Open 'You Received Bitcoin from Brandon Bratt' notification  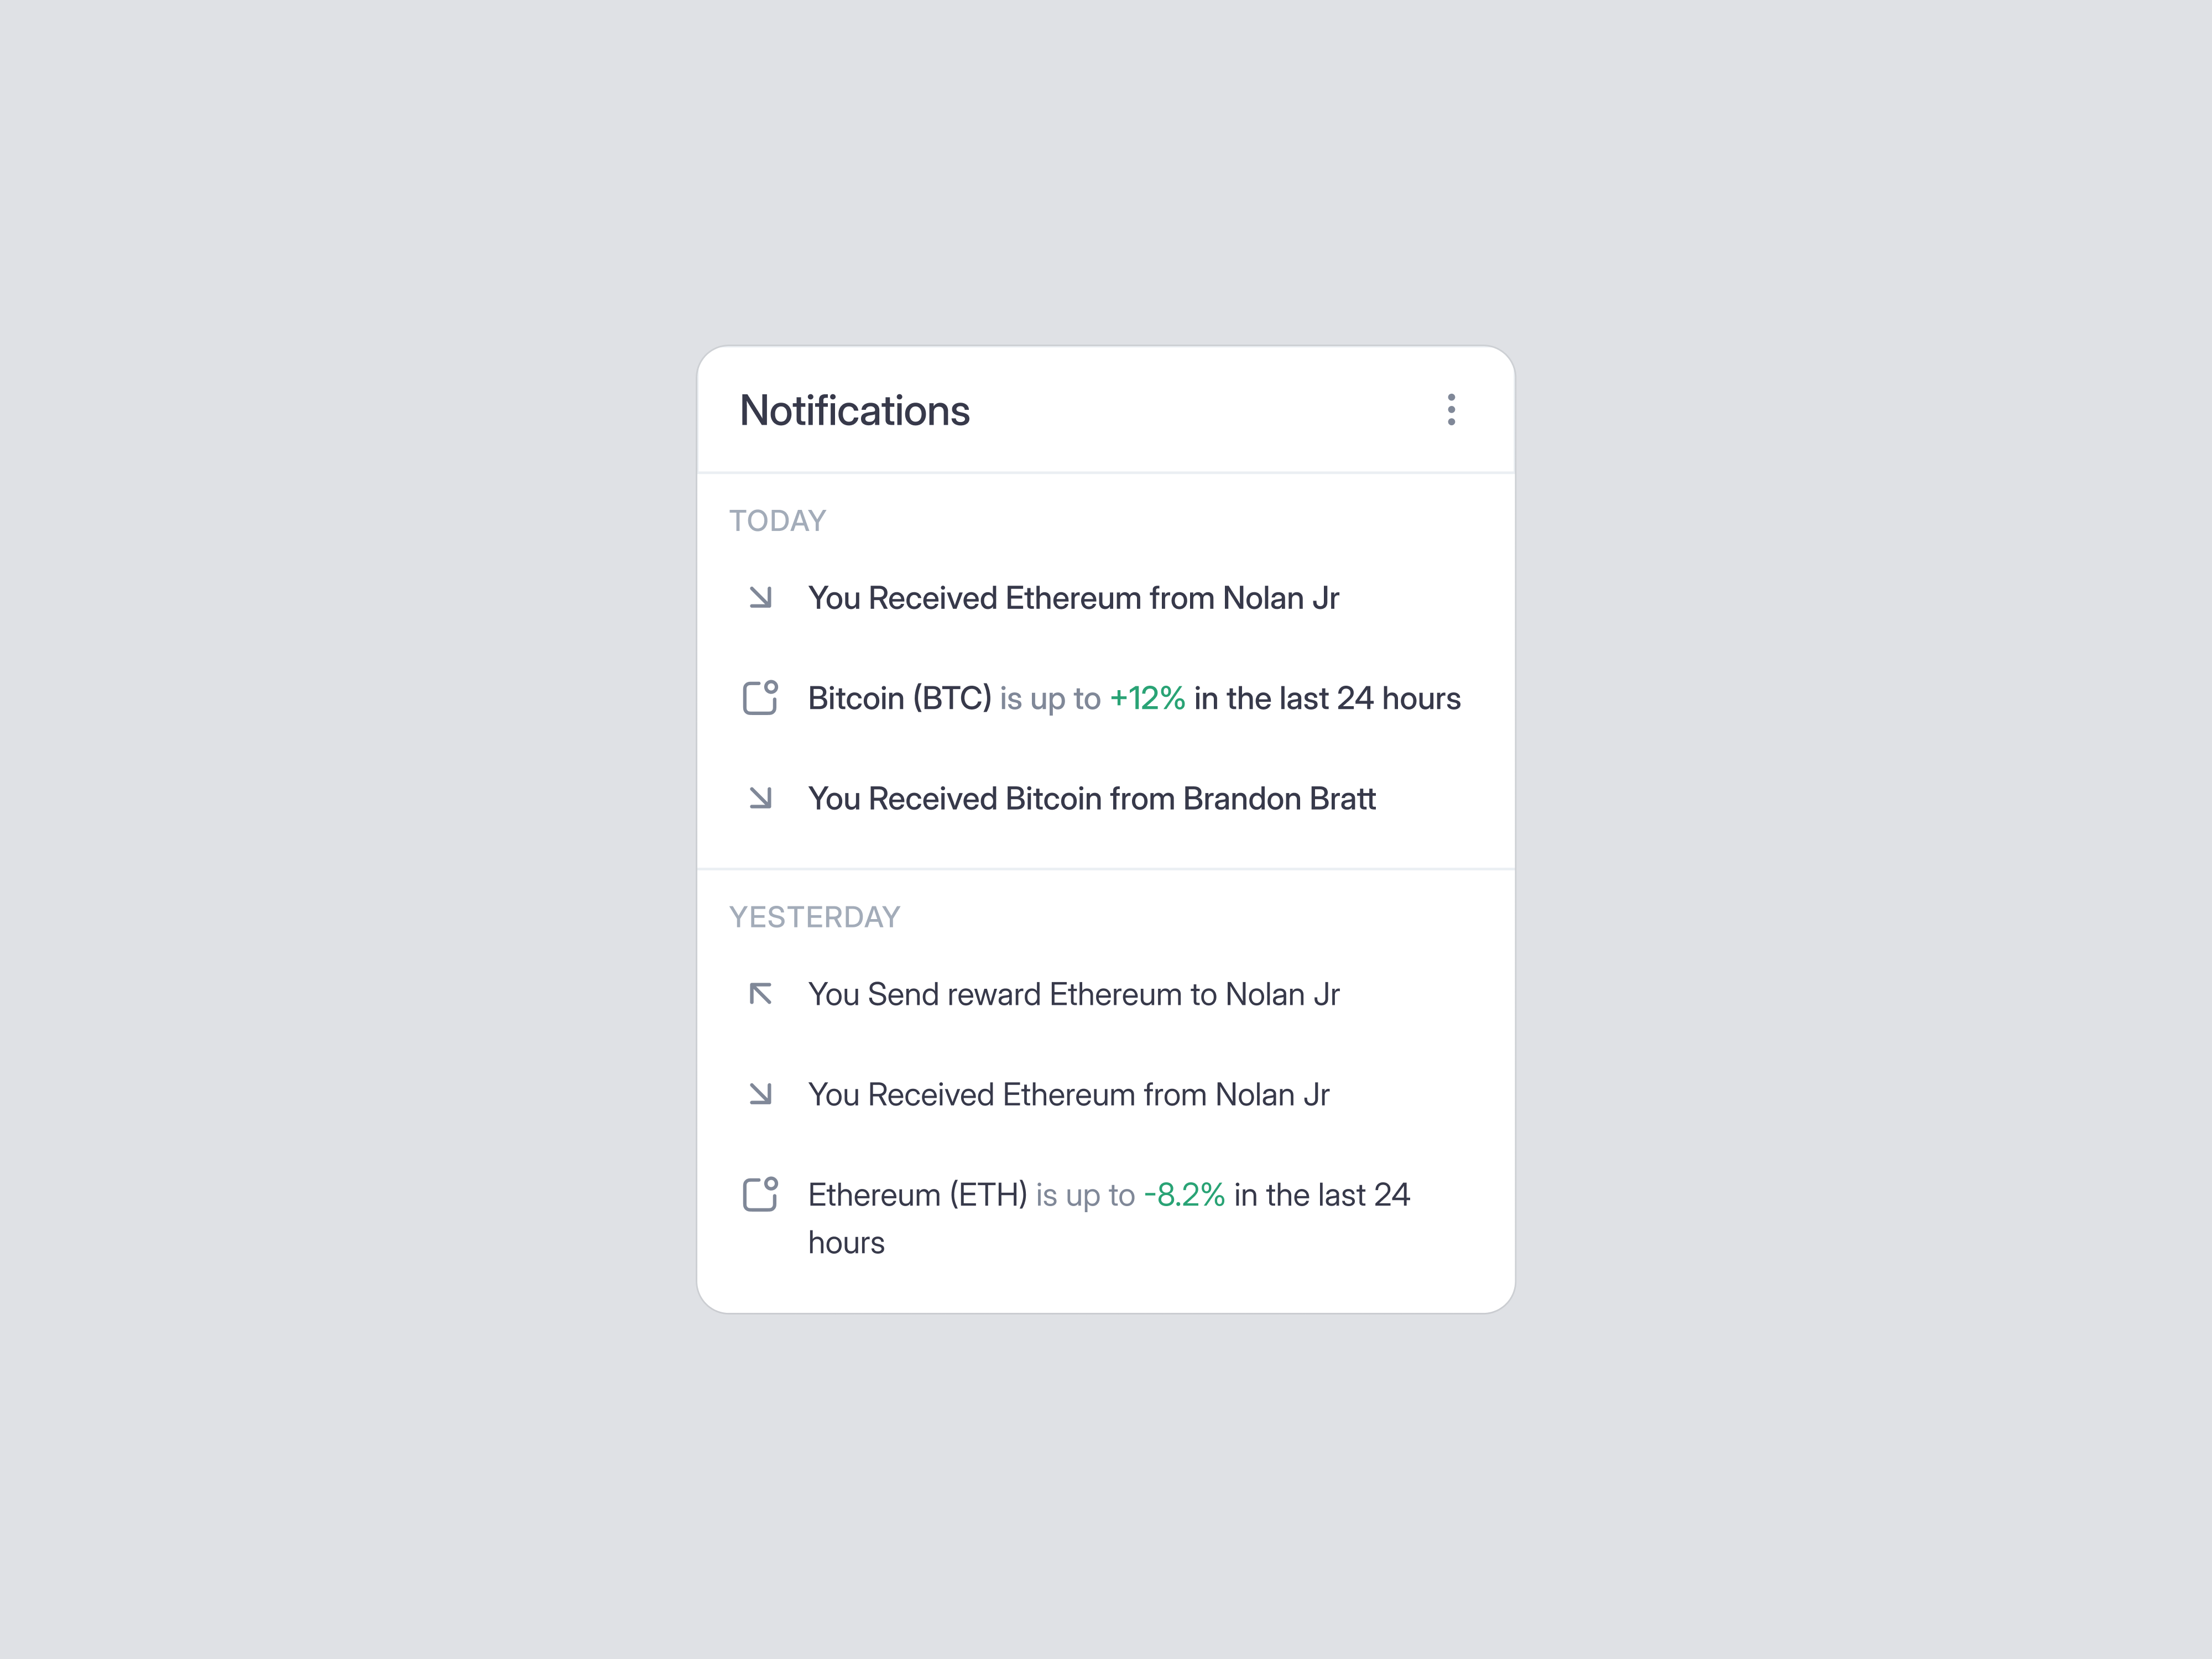click(x=1092, y=798)
